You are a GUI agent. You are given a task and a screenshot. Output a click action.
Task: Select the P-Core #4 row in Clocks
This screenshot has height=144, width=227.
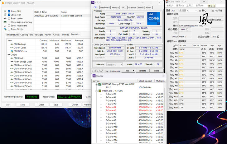point(111,107)
